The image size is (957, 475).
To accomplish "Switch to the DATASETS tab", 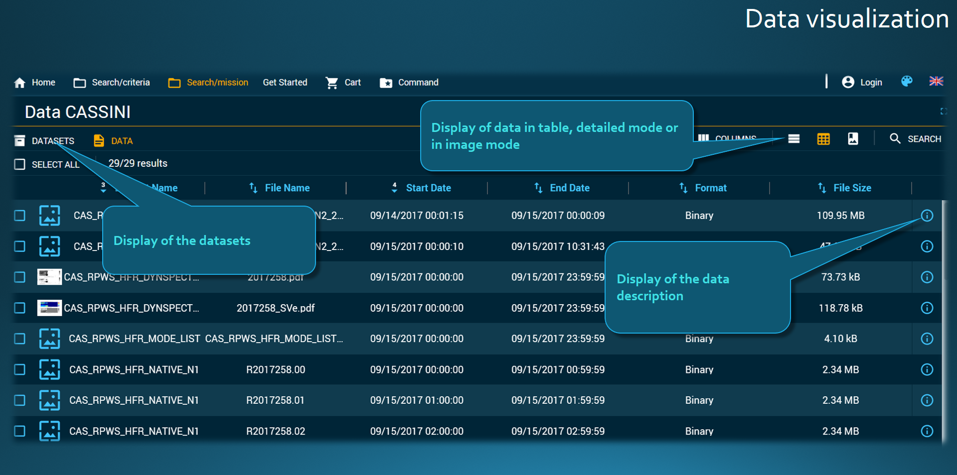I will click(x=44, y=141).
